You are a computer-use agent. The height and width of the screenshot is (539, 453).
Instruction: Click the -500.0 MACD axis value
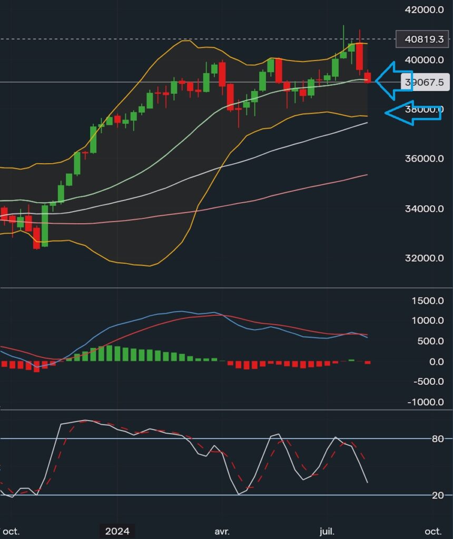(x=428, y=381)
